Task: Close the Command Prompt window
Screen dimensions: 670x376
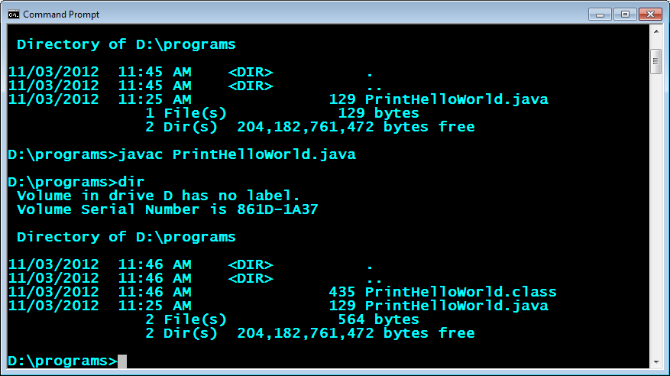Action: tap(649, 14)
